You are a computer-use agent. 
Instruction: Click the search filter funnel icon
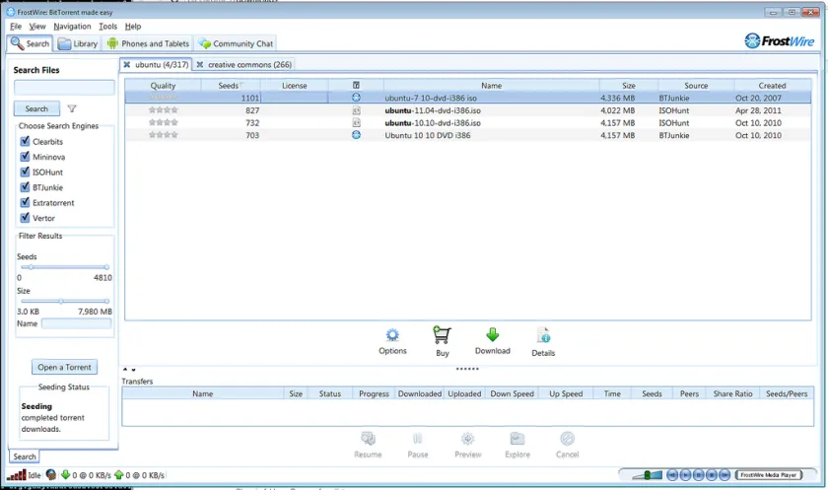point(72,108)
